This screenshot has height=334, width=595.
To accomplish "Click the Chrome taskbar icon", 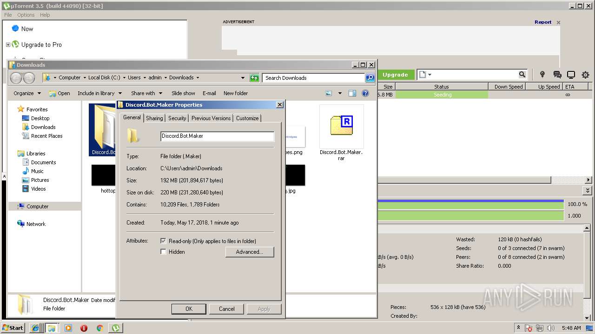I will click(99, 328).
